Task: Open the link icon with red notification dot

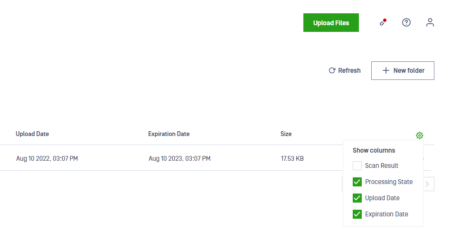Action: [383, 22]
